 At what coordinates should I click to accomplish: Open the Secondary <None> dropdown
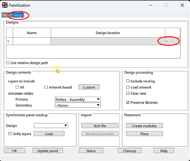78,105
